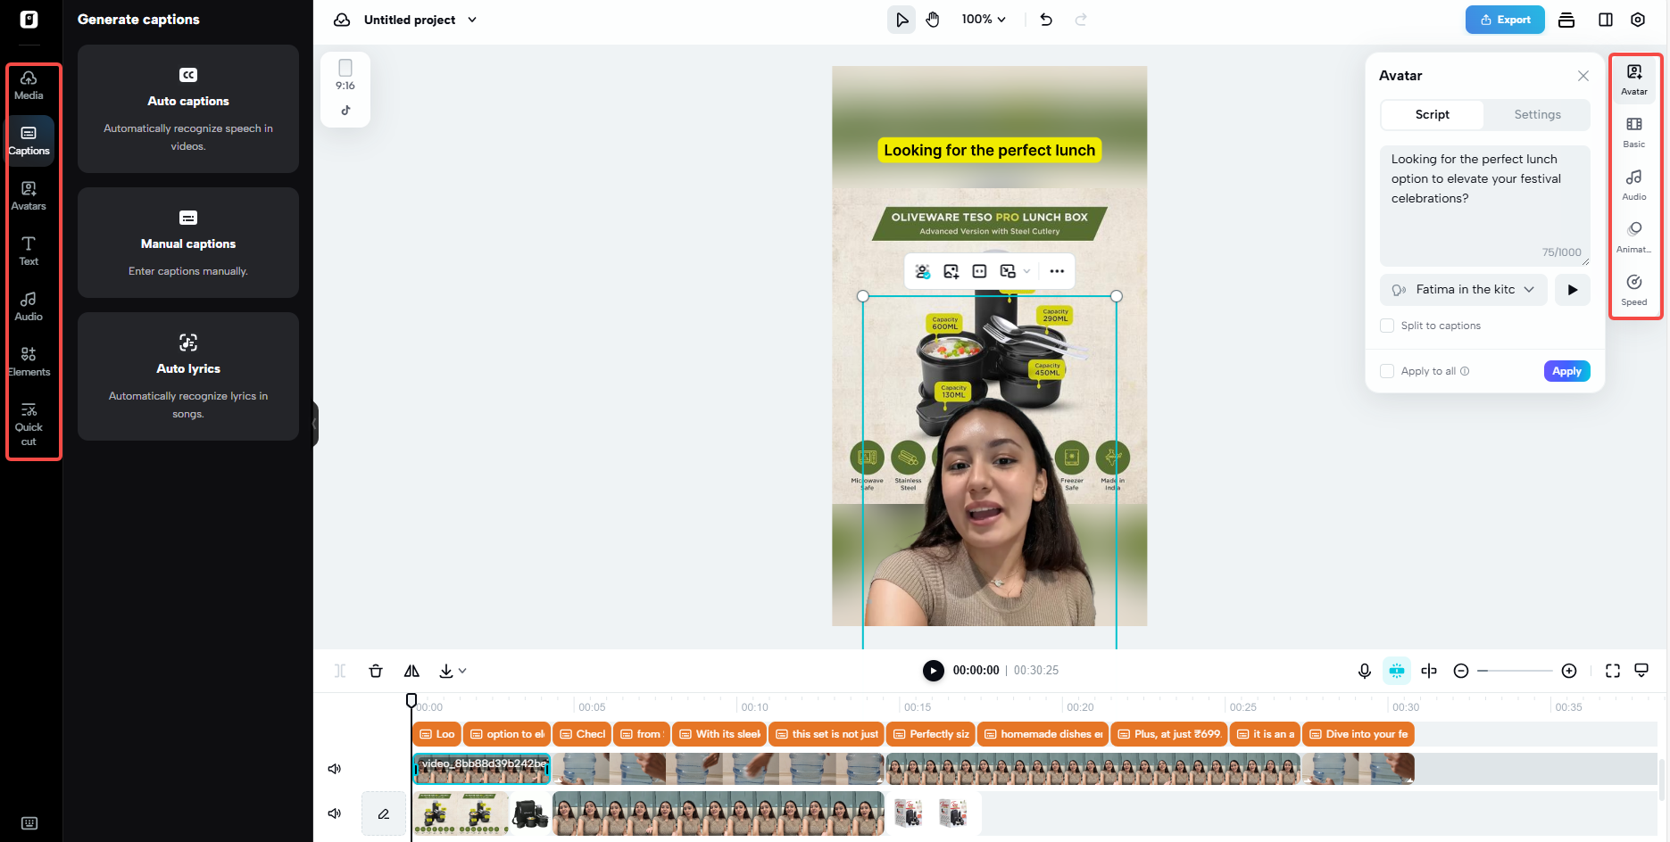Open the Avatars panel in the sidebar
Viewport: 1670px width, 842px height.
(29, 195)
